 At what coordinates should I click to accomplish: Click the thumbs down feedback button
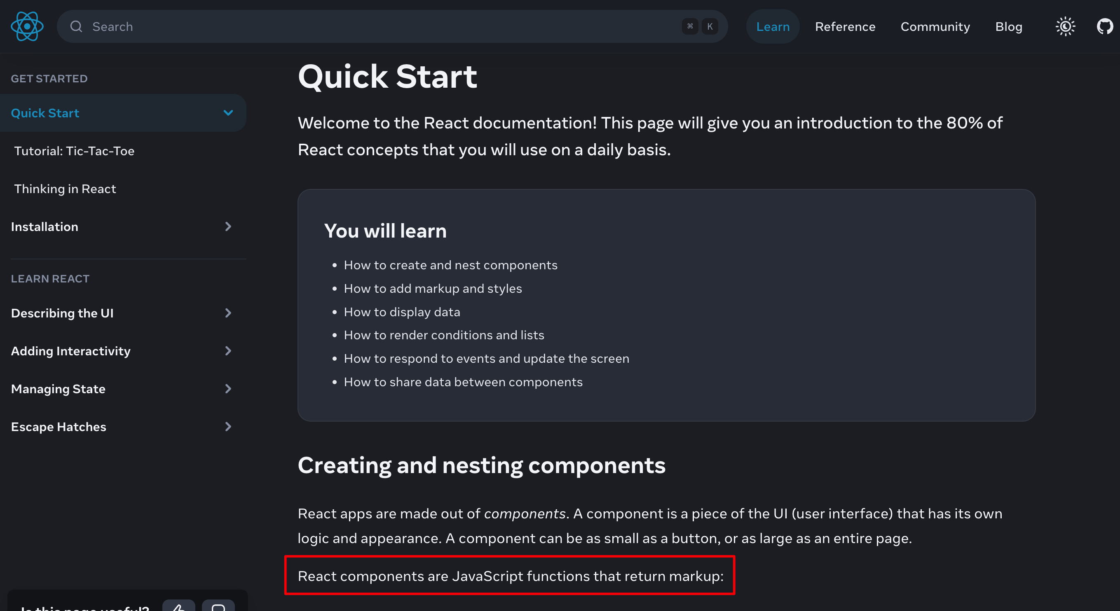[x=218, y=606]
